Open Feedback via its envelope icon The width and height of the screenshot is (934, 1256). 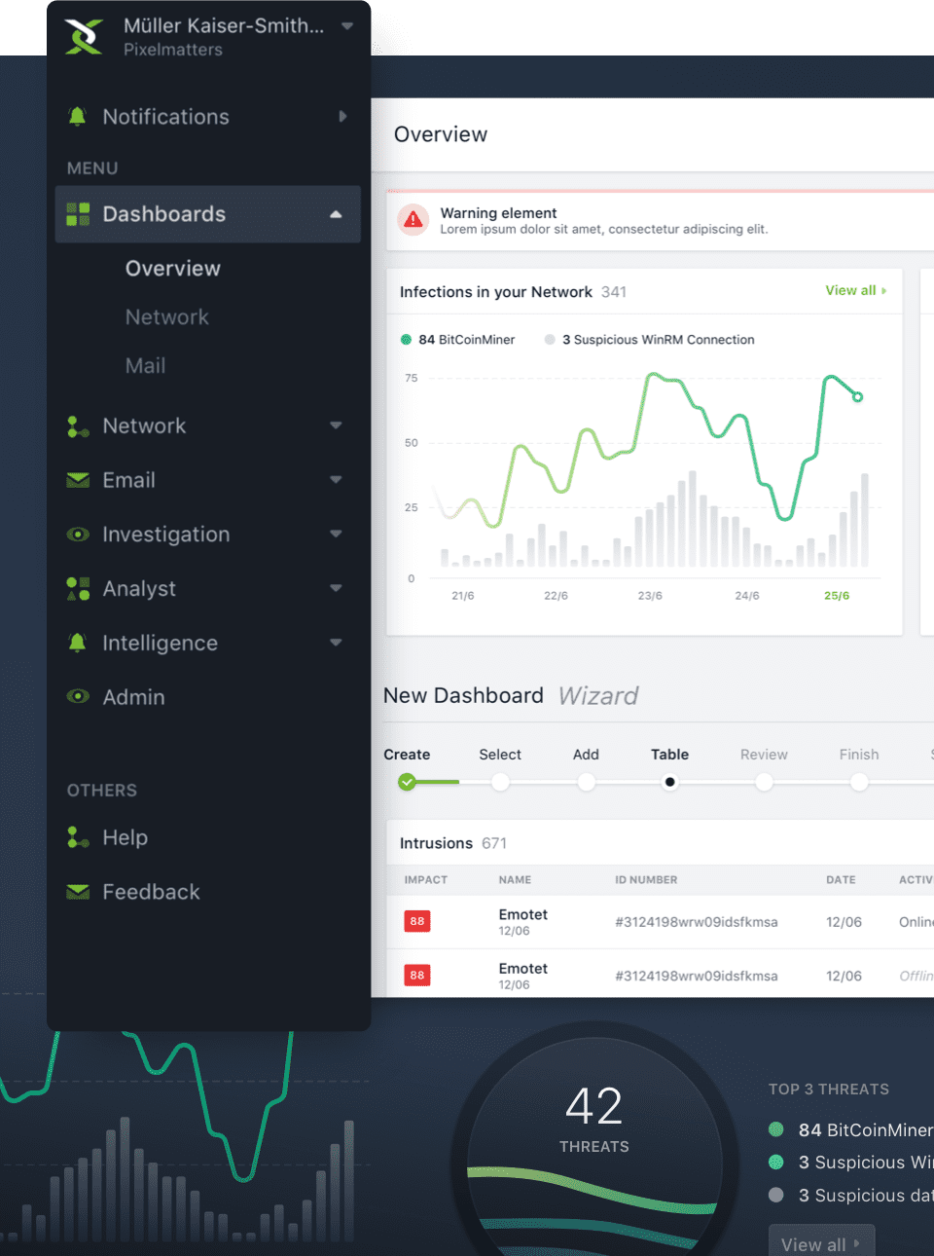77,891
